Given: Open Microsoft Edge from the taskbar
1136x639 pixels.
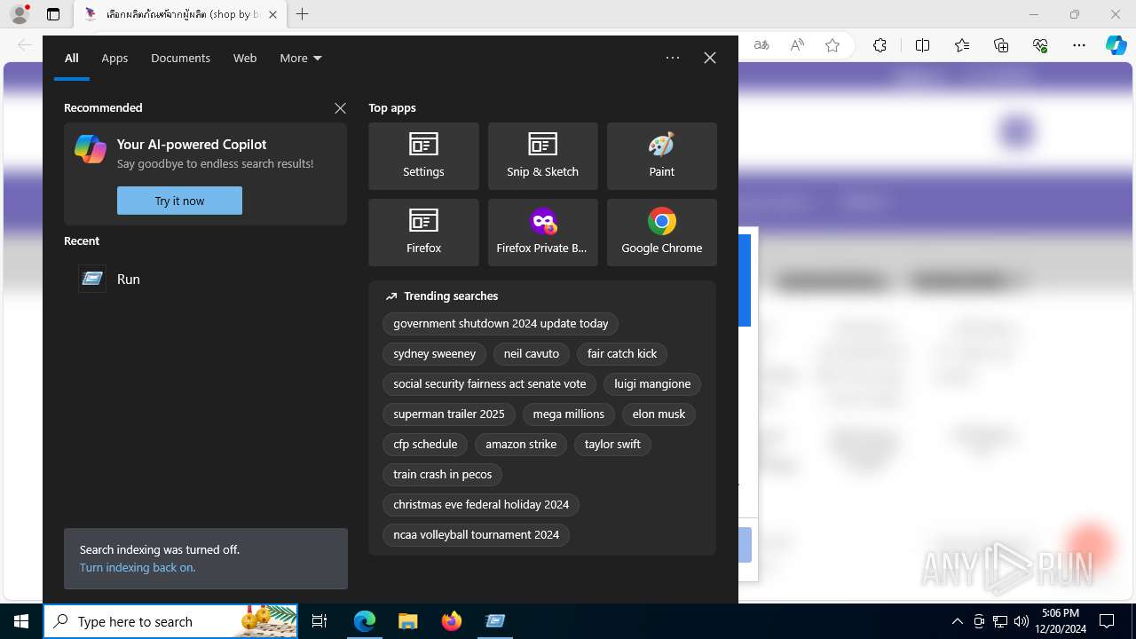Looking at the screenshot, I should pos(365,621).
